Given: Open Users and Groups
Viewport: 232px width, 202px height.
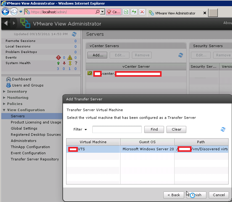Looking at the screenshot, I should point(25,85).
